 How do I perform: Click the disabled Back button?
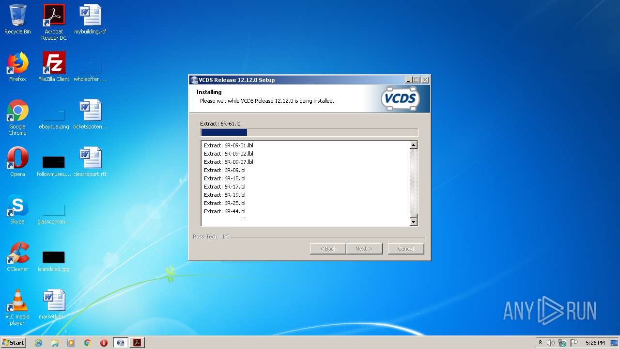pos(328,249)
